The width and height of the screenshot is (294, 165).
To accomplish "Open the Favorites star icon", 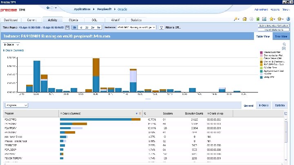I will coord(271,19).
